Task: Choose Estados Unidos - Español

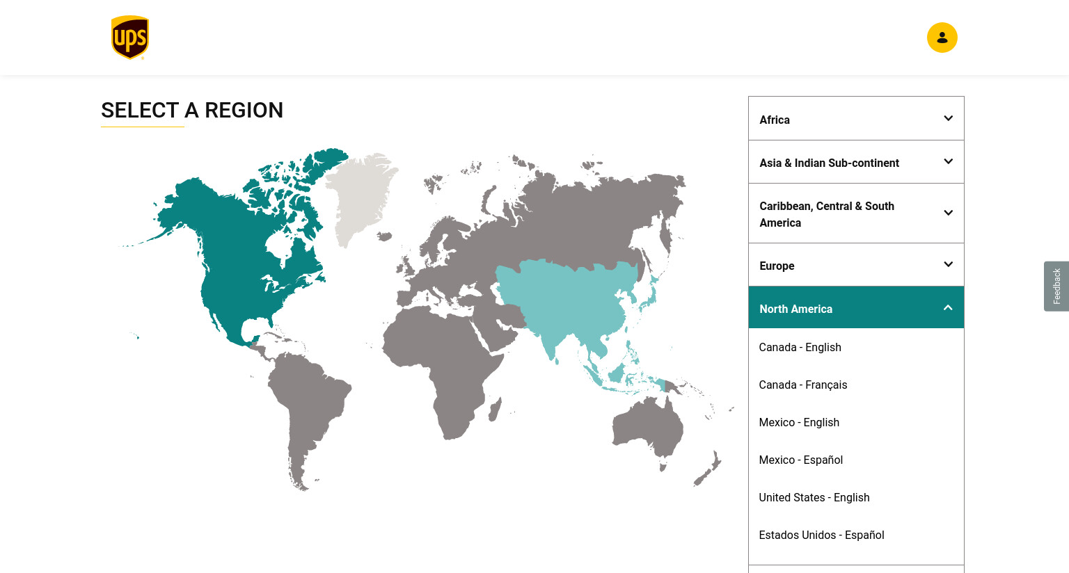Action: (x=821, y=535)
